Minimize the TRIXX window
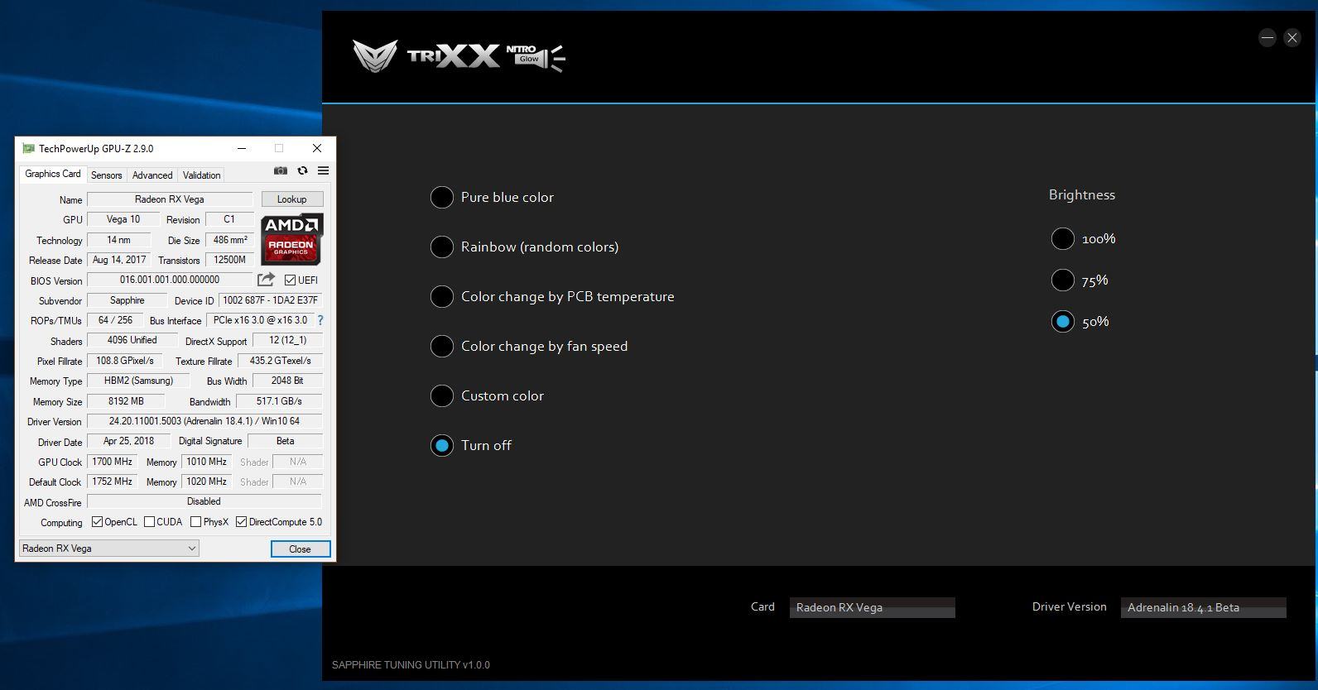Viewport: 1318px width, 690px height. (1267, 37)
